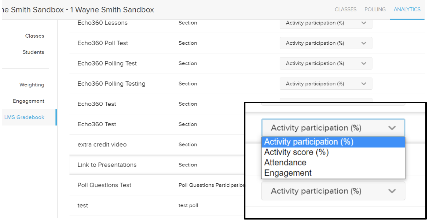This screenshot has width=429, height=221.
Task: Open Students in the sidebar
Action: [33, 52]
